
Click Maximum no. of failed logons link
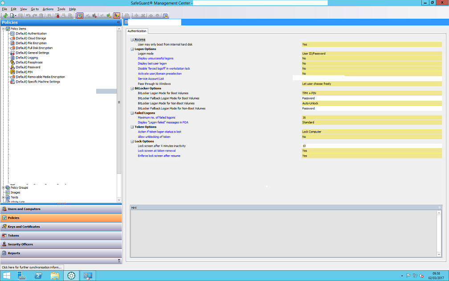(x=156, y=118)
